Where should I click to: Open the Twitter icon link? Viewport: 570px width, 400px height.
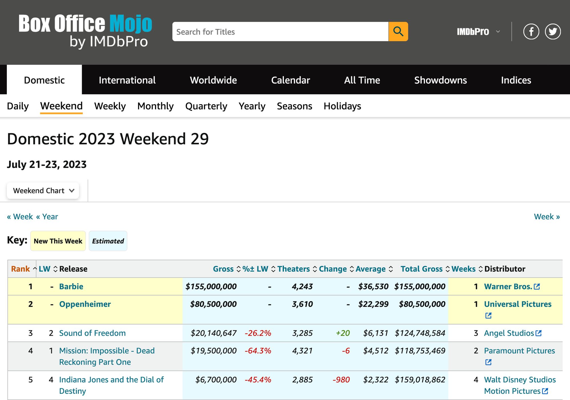tap(553, 32)
